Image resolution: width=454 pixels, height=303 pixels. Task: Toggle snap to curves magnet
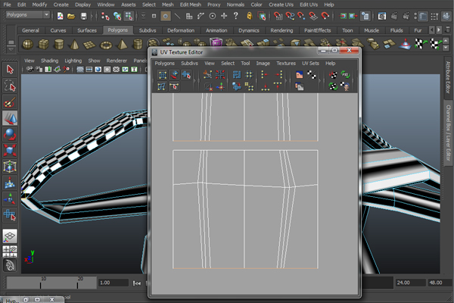(290, 16)
